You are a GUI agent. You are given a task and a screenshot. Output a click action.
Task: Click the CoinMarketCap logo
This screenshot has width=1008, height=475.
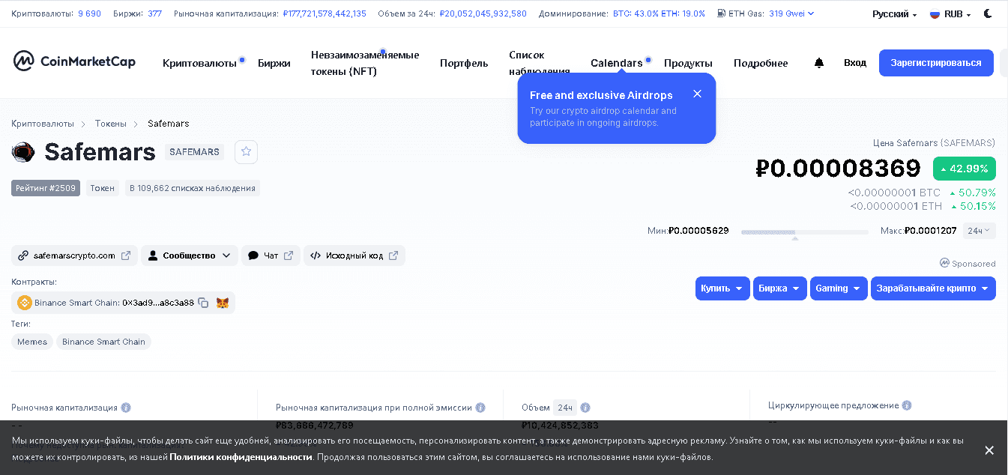pyautogui.click(x=74, y=61)
